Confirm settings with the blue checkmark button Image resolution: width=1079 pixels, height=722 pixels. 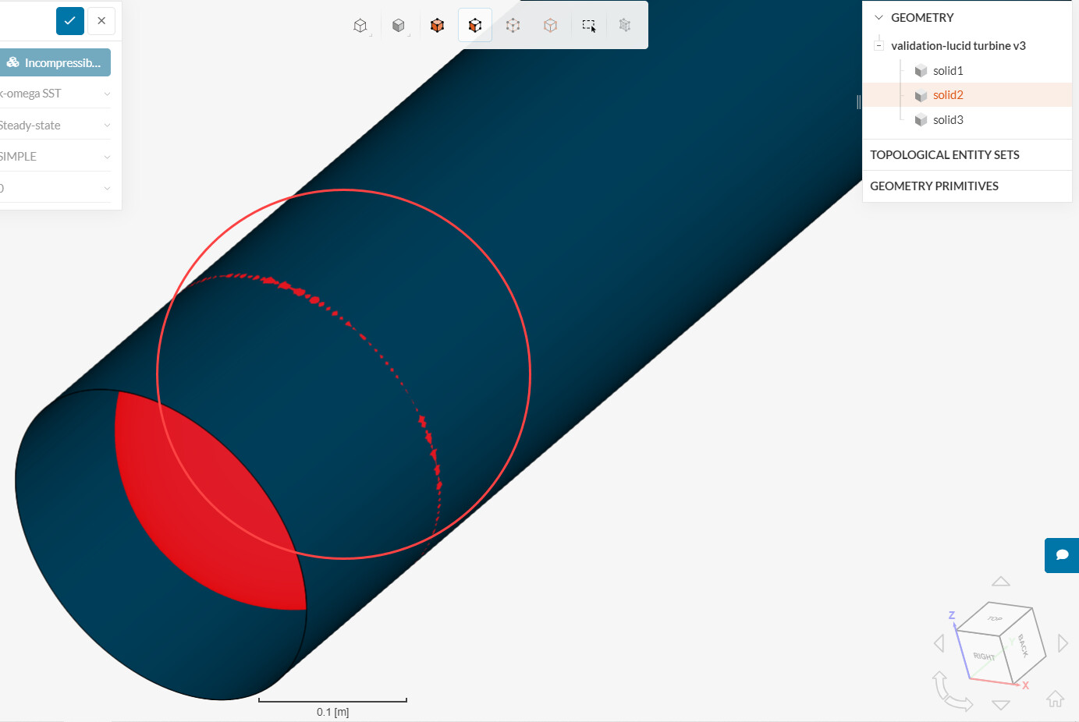(70, 21)
